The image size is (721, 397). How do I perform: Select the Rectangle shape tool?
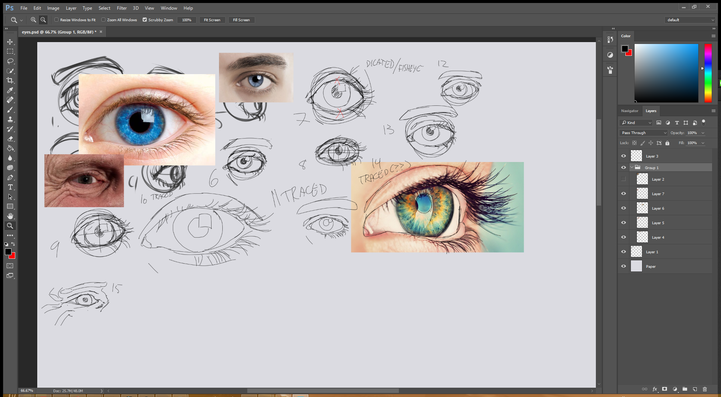(10, 206)
